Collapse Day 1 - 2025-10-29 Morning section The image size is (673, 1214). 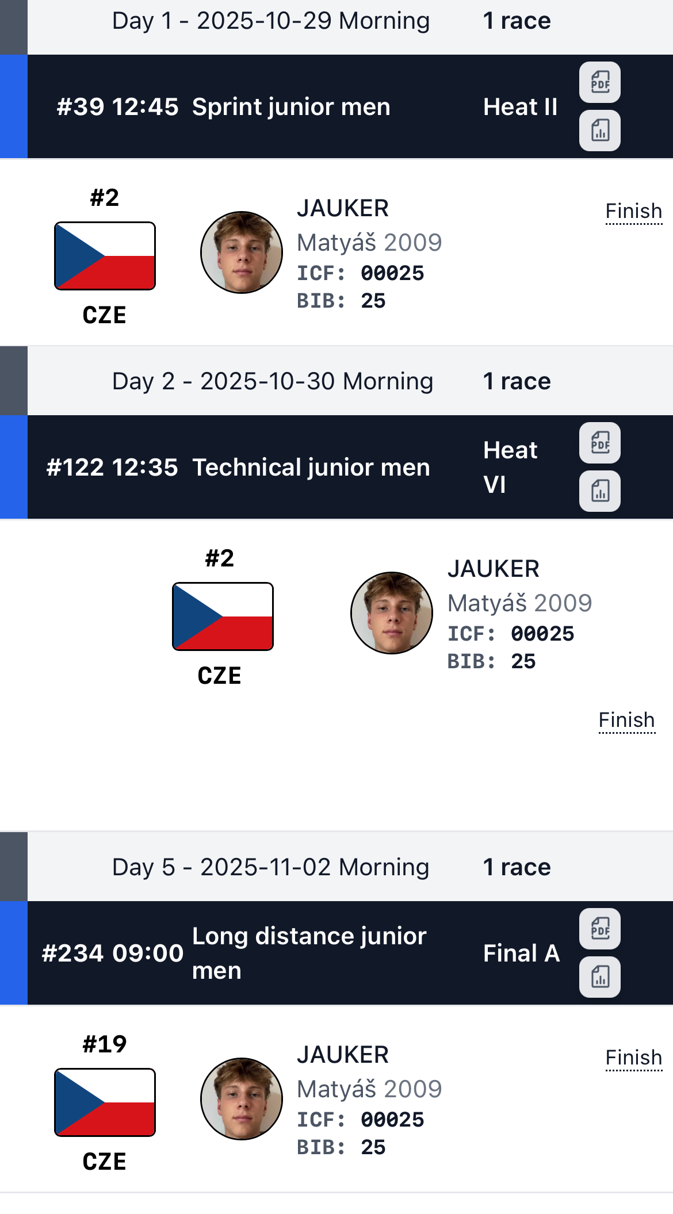pyautogui.click(x=270, y=21)
